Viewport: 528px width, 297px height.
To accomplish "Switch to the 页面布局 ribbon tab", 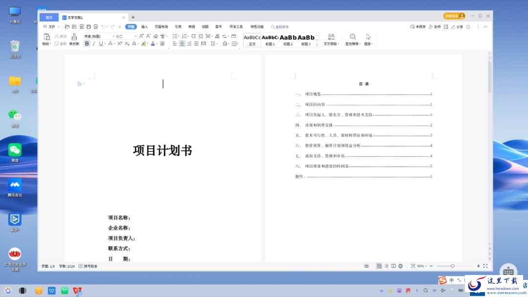I will [x=161, y=26].
